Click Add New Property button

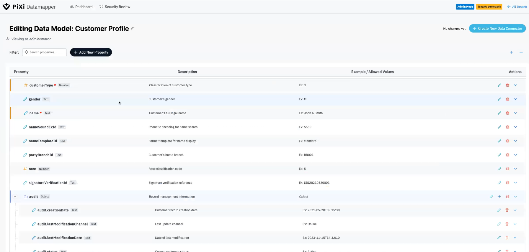pos(91,52)
